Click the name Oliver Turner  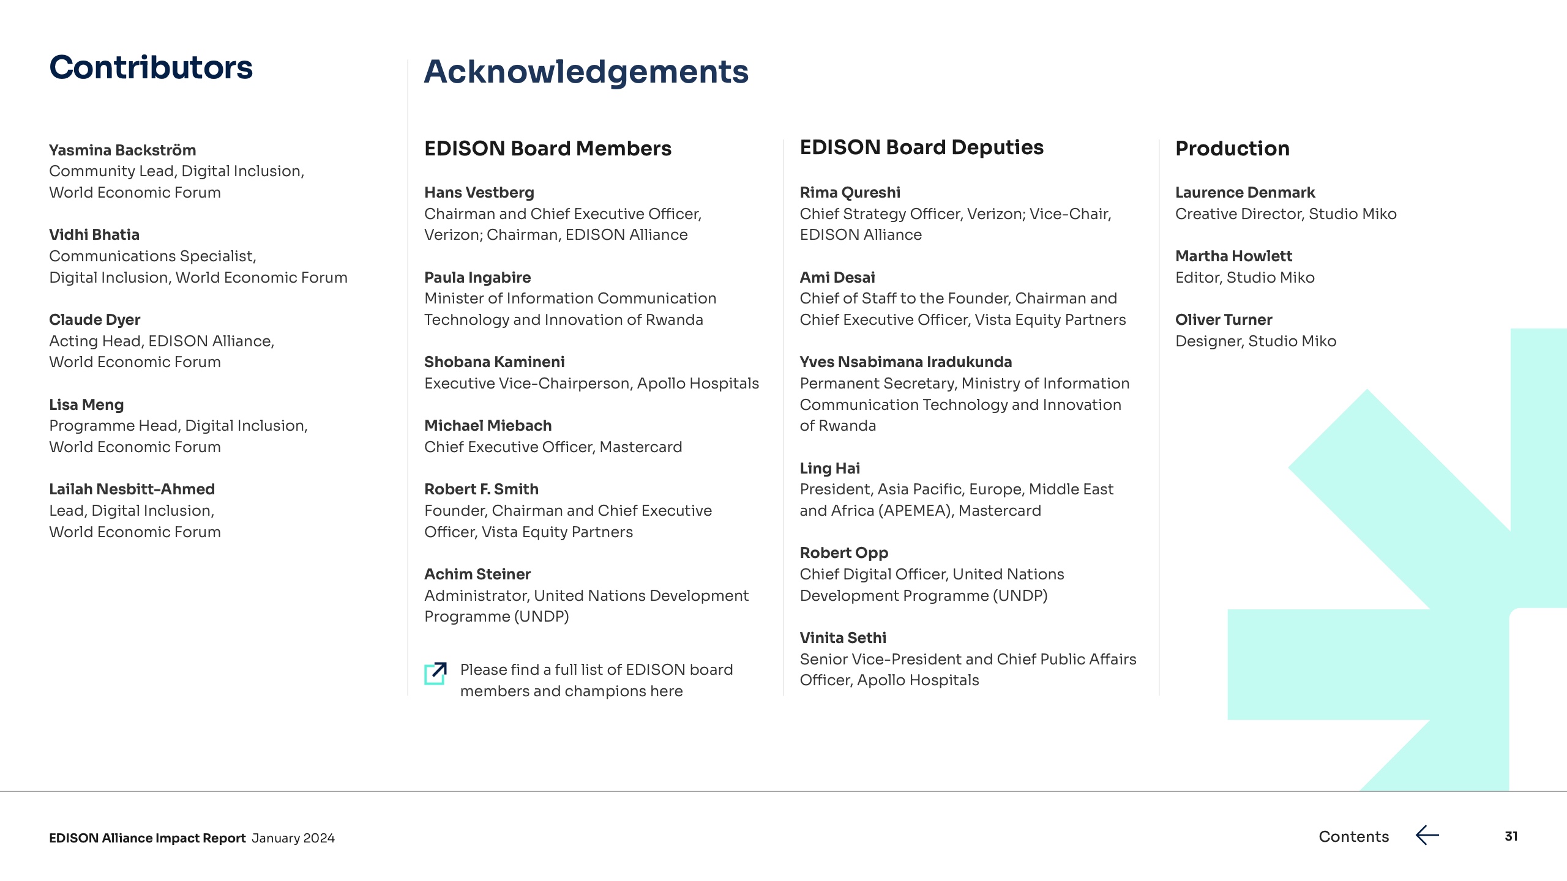coord(1223,320)
